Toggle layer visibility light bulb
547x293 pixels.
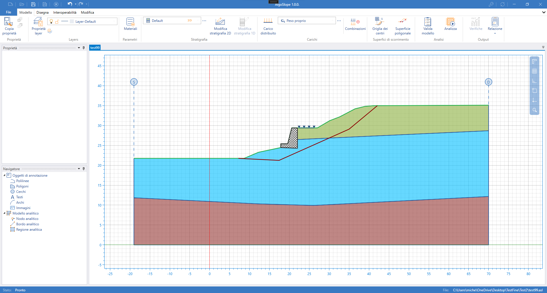(x=51, y=21)
